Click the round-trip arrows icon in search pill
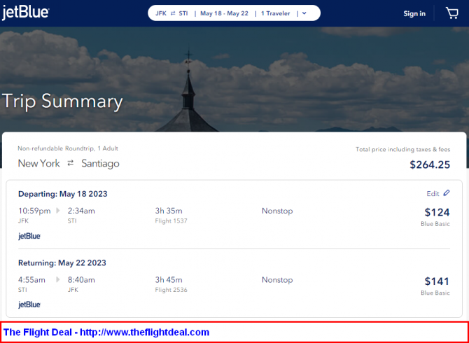This screenshot has height=343, width=469. click(x=173, y=13)
